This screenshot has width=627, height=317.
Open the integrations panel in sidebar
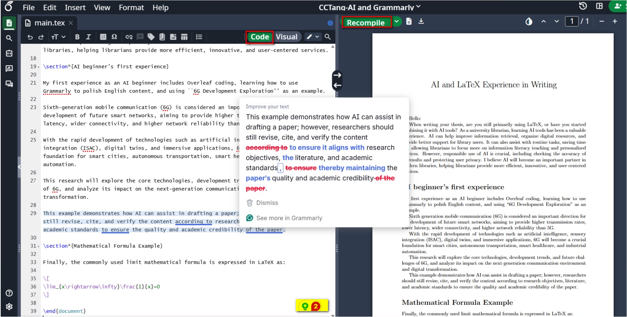click(9, 53)
